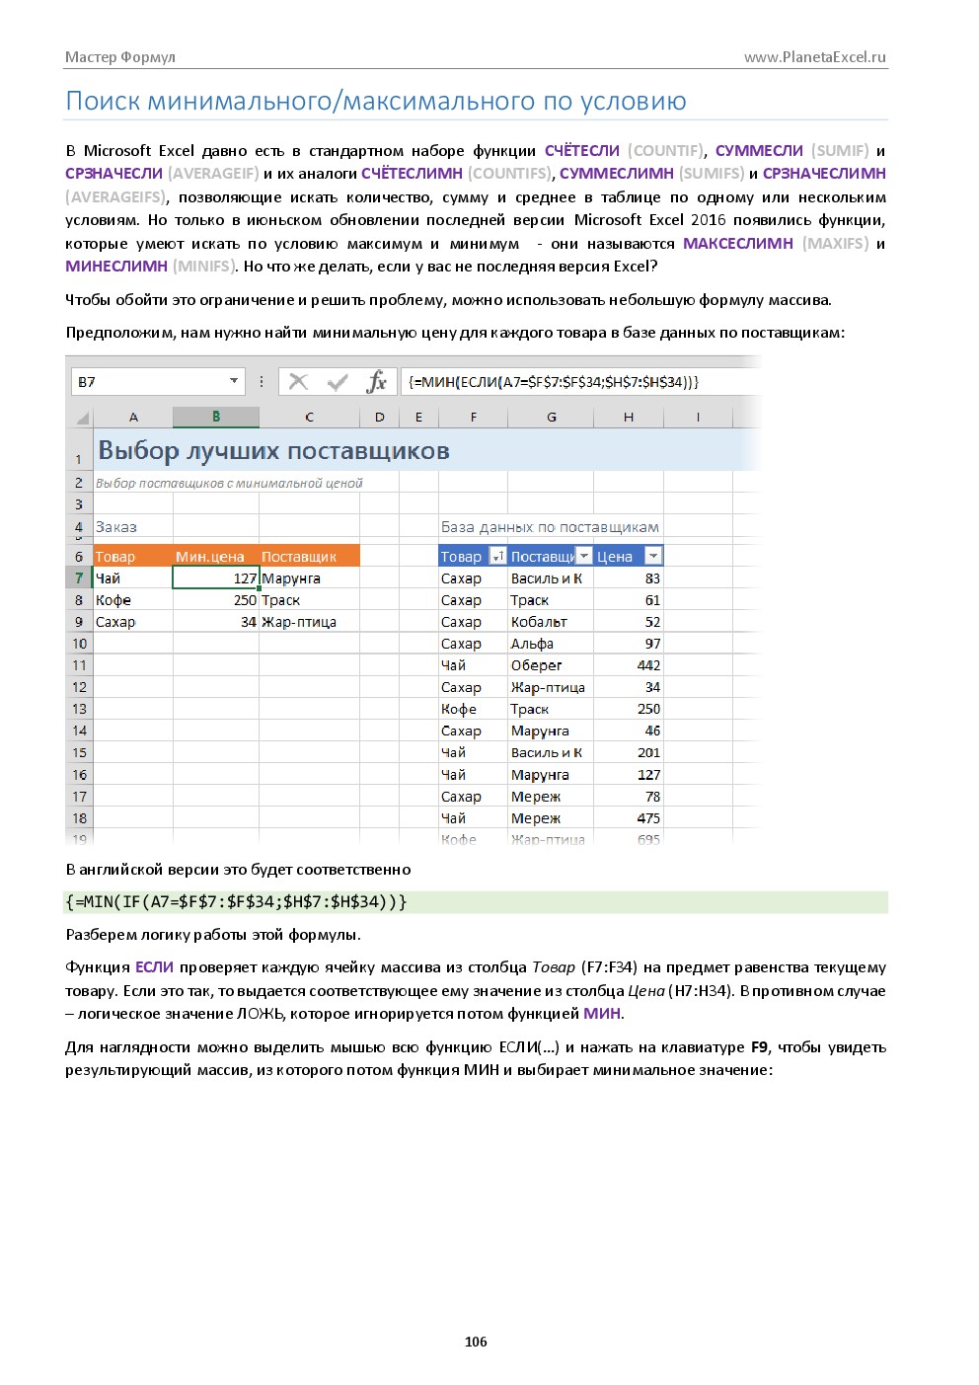Click the purple 'МАКСЕСЛИМН' function name in text
This screenshot has width=979, height=1385.
pyautogui.click(x=737, y=243)
